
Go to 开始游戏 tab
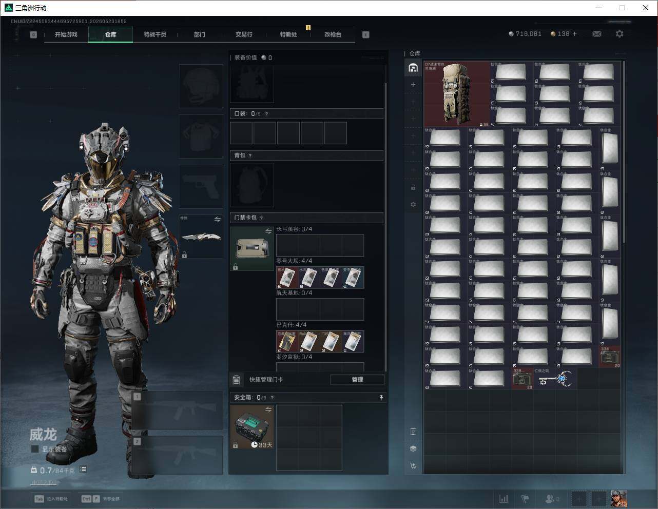[x=66, y=34]
